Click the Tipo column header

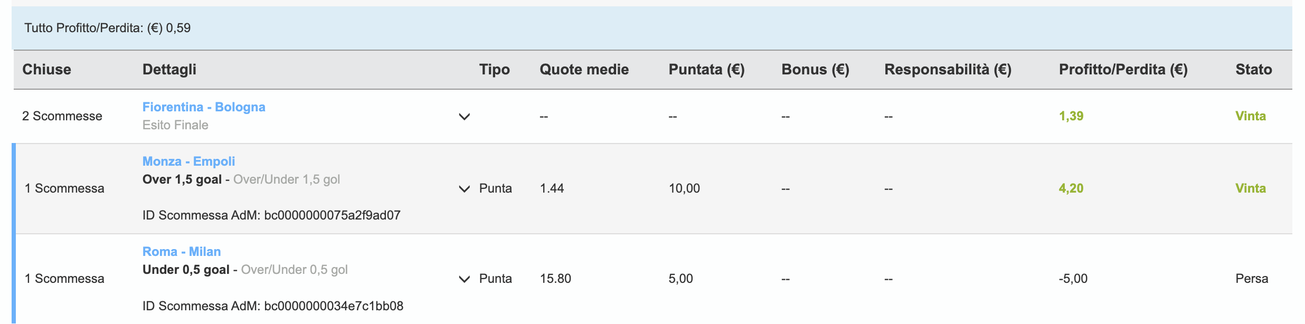coord(495,70)
